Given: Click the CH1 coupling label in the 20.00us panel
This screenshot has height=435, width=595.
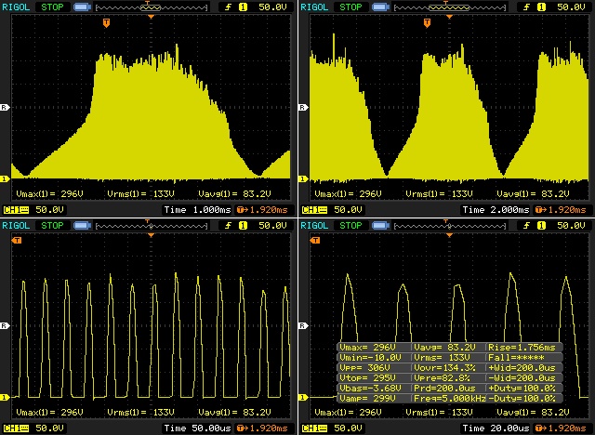Looking at the screenshot, I should click(x=314, y=428).
